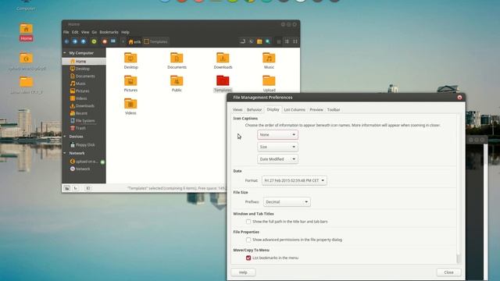Click the yellow folder icon in the toolbar
Image resolution: width=500 pixels, height=281 pixels.
[x=259, y=41]
